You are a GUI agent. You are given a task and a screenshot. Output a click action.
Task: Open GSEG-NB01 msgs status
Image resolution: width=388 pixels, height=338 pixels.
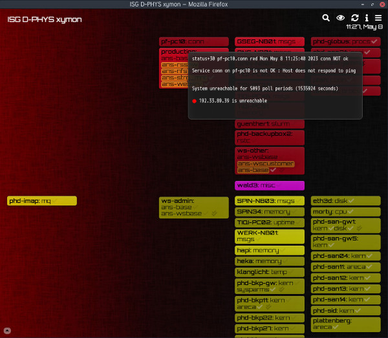point(270,41)
